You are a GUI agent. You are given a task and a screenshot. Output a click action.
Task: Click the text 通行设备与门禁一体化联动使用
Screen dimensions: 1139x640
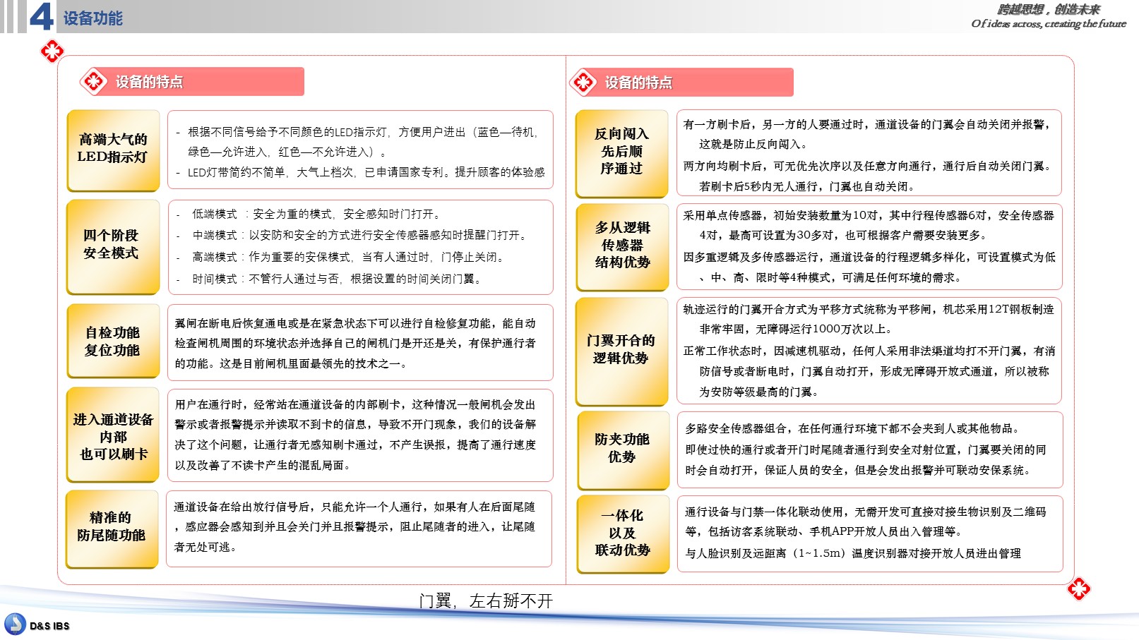pos(866,521)
